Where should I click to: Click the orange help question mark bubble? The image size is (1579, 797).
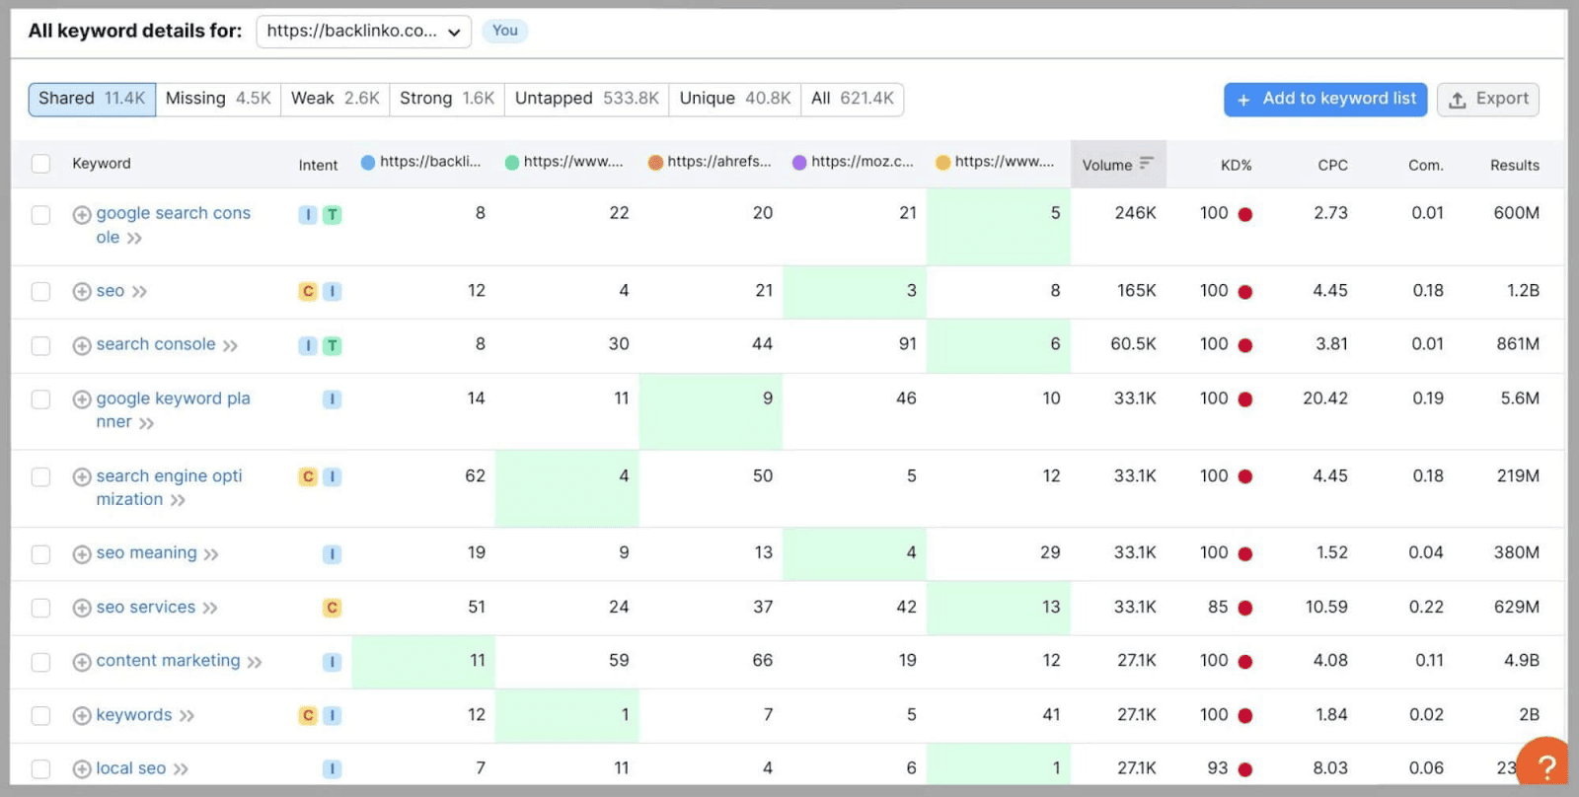point(1546,764)
